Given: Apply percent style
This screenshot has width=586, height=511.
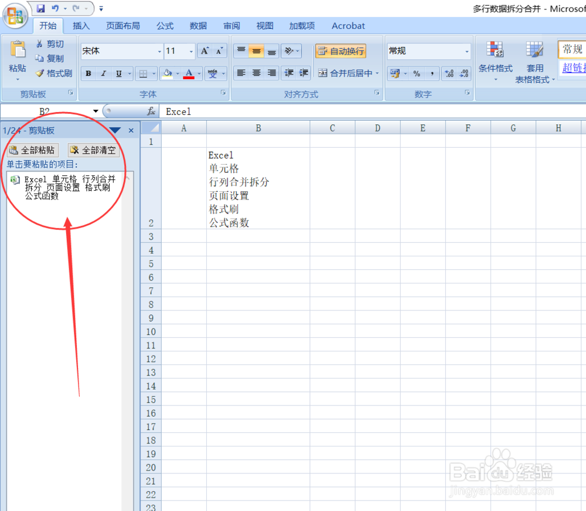Looking at the screenshot, I should click(x=417, y=73).
